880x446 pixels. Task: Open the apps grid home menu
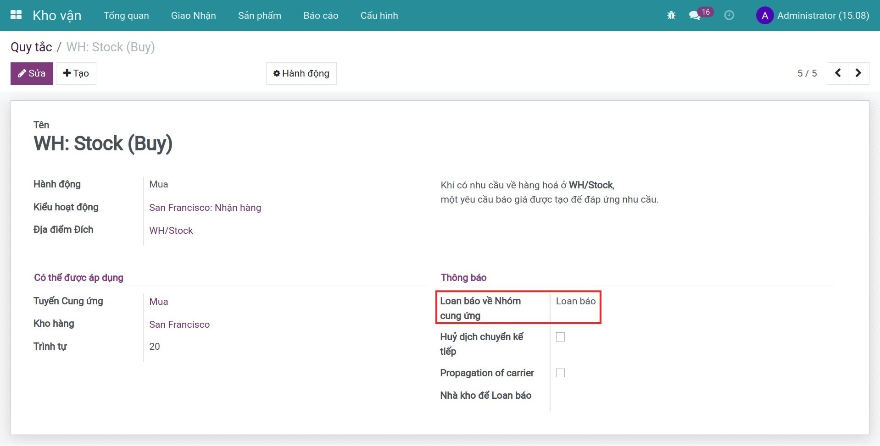(x=16, y=15)
